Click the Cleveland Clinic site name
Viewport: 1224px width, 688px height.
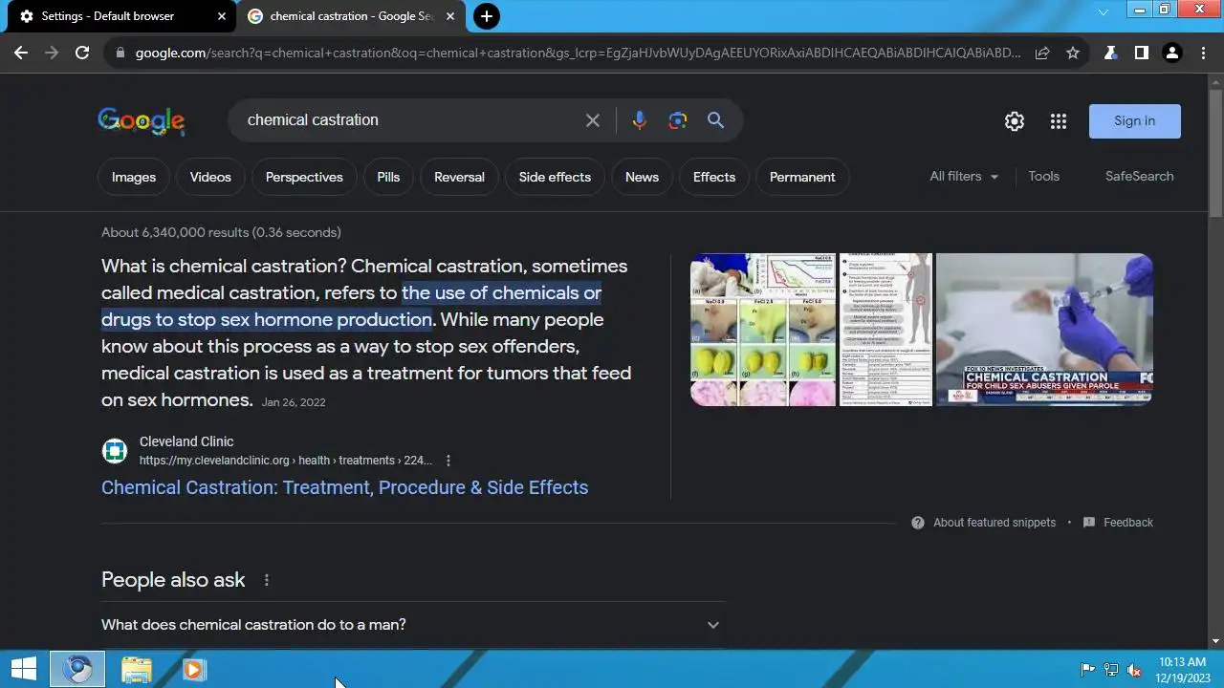point(186,441)
